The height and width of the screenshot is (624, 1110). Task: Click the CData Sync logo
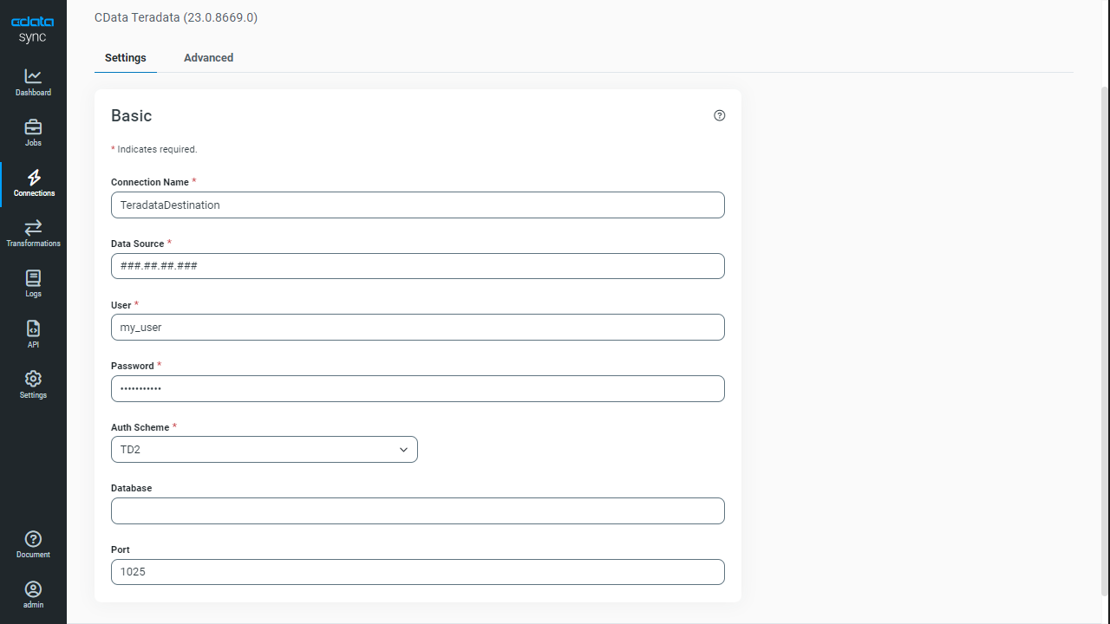point(33,29)
